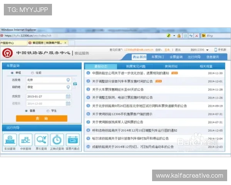Viewport: 231px width, 185px height.
Task: Click the location pin in 目的地 field
Action: [x=68, y=87]
